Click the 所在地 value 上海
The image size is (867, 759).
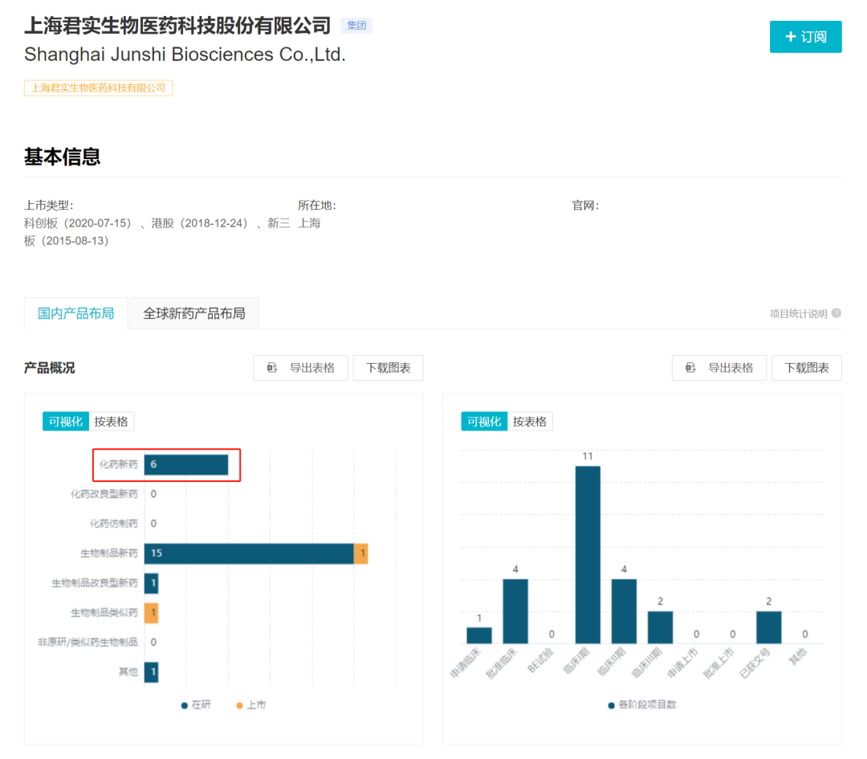309,223
